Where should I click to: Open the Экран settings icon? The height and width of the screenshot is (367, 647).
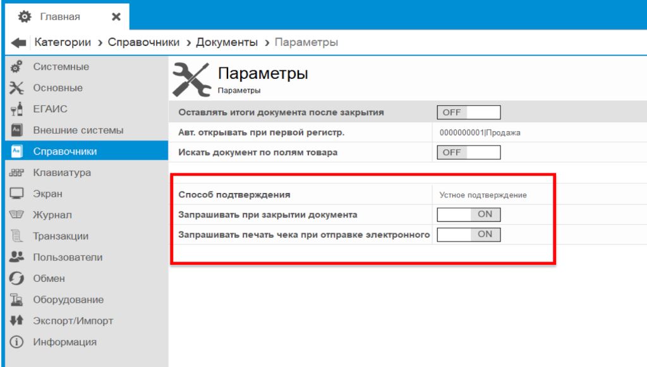[16, 194]
